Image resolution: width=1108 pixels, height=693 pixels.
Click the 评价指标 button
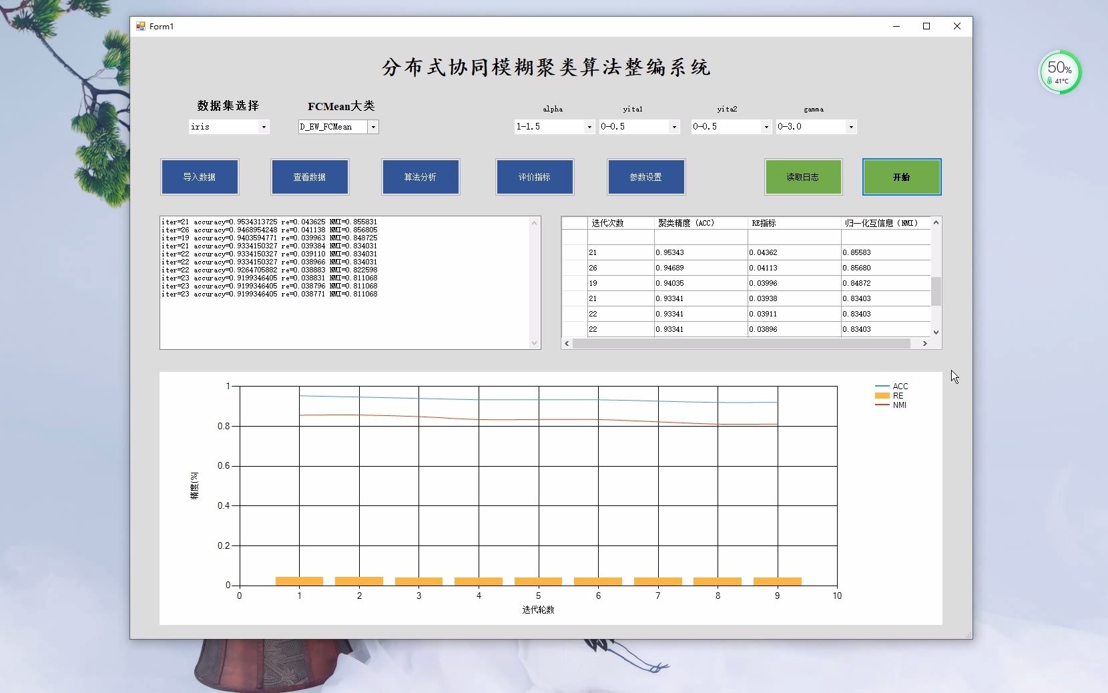tap(534, 176)
